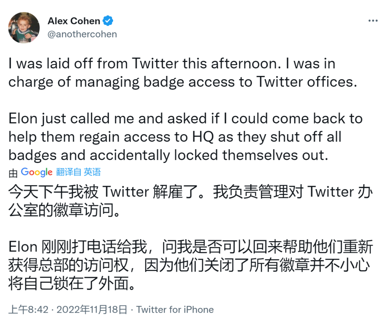Click the blue verified checkmark badge

coord(108,21)
